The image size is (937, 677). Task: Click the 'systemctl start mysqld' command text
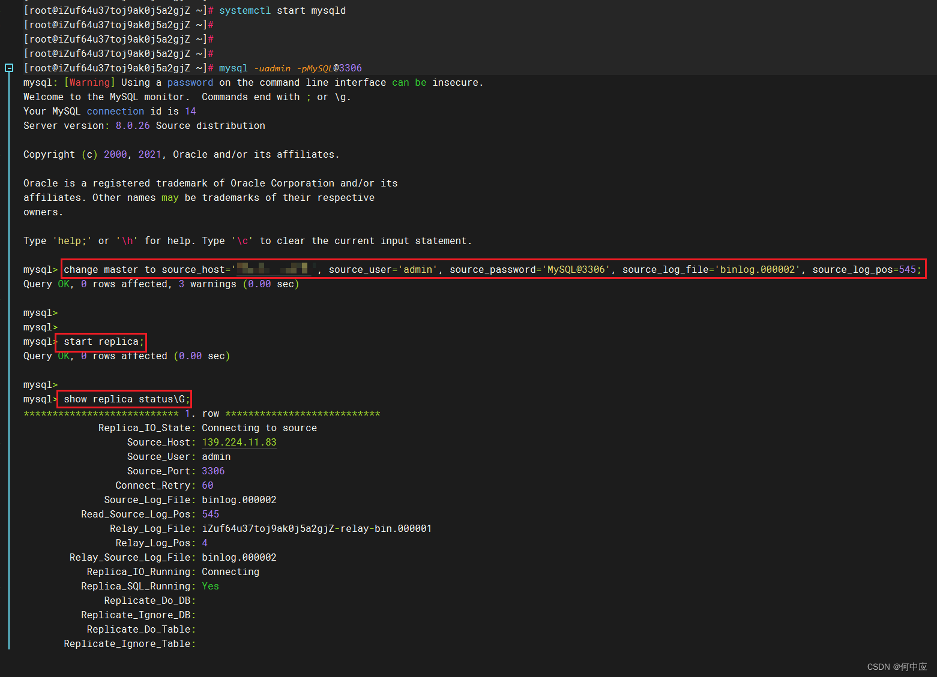click(282, 11)
